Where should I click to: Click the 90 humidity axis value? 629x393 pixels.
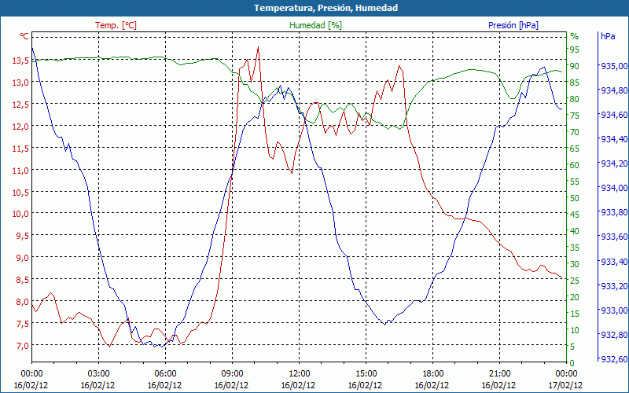click(575, 66)
